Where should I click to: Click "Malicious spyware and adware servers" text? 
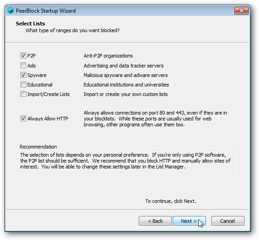pos(126,75)
